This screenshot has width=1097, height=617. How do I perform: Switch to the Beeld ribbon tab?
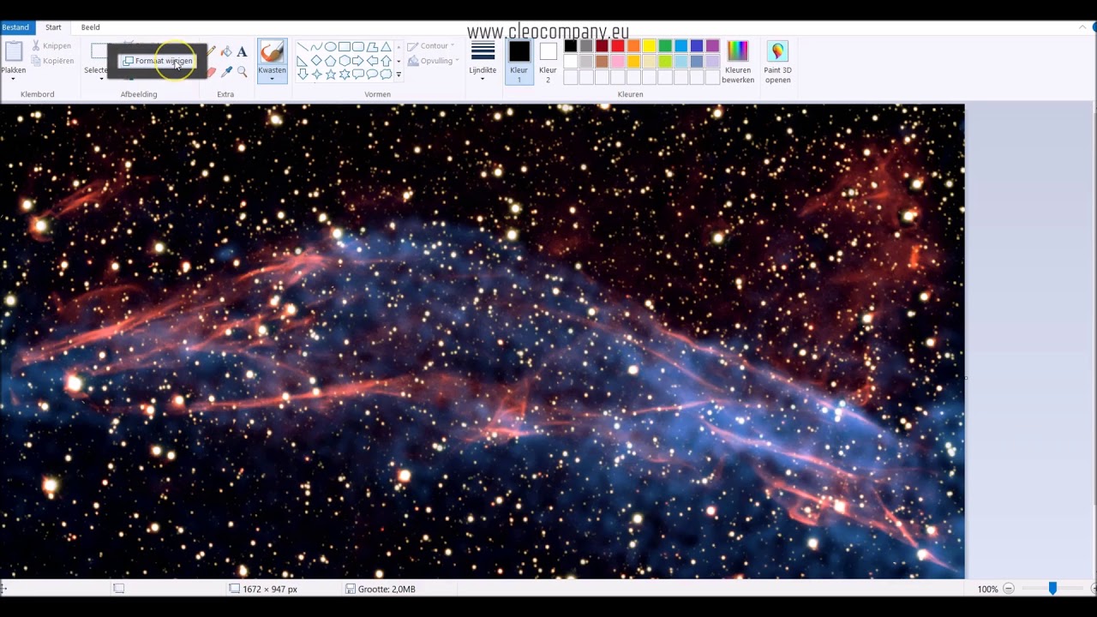point(90,27)
